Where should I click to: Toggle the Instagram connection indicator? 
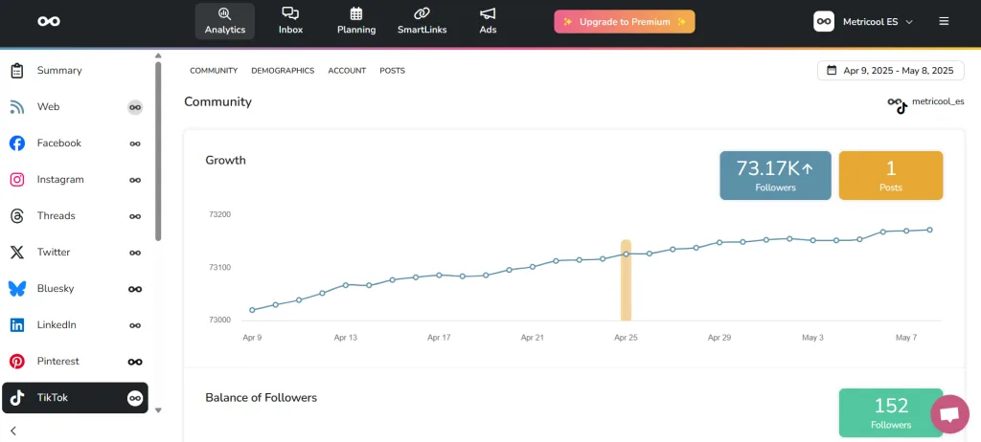135,180
